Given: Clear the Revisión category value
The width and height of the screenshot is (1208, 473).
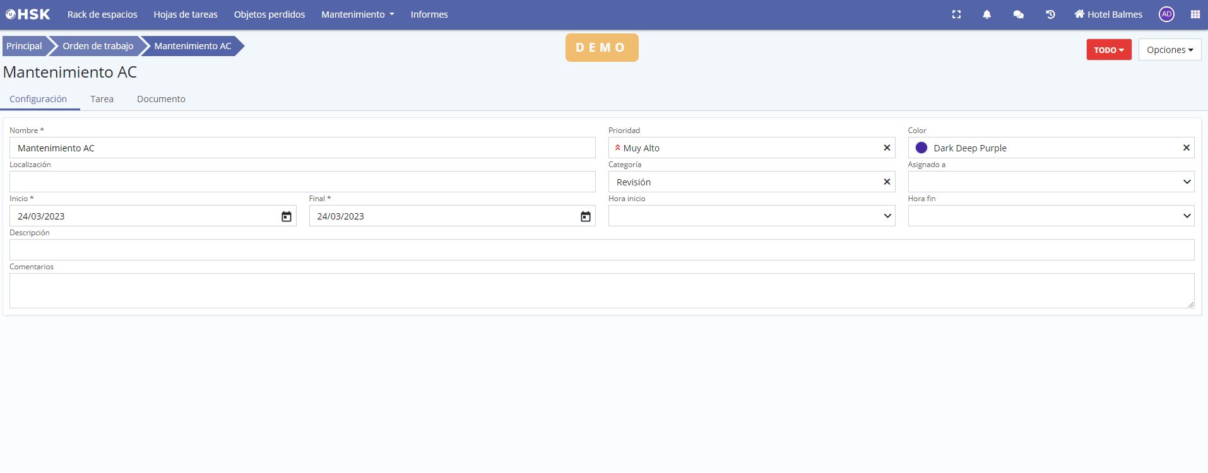Looking at the screenshot, I should click(887, 182).
